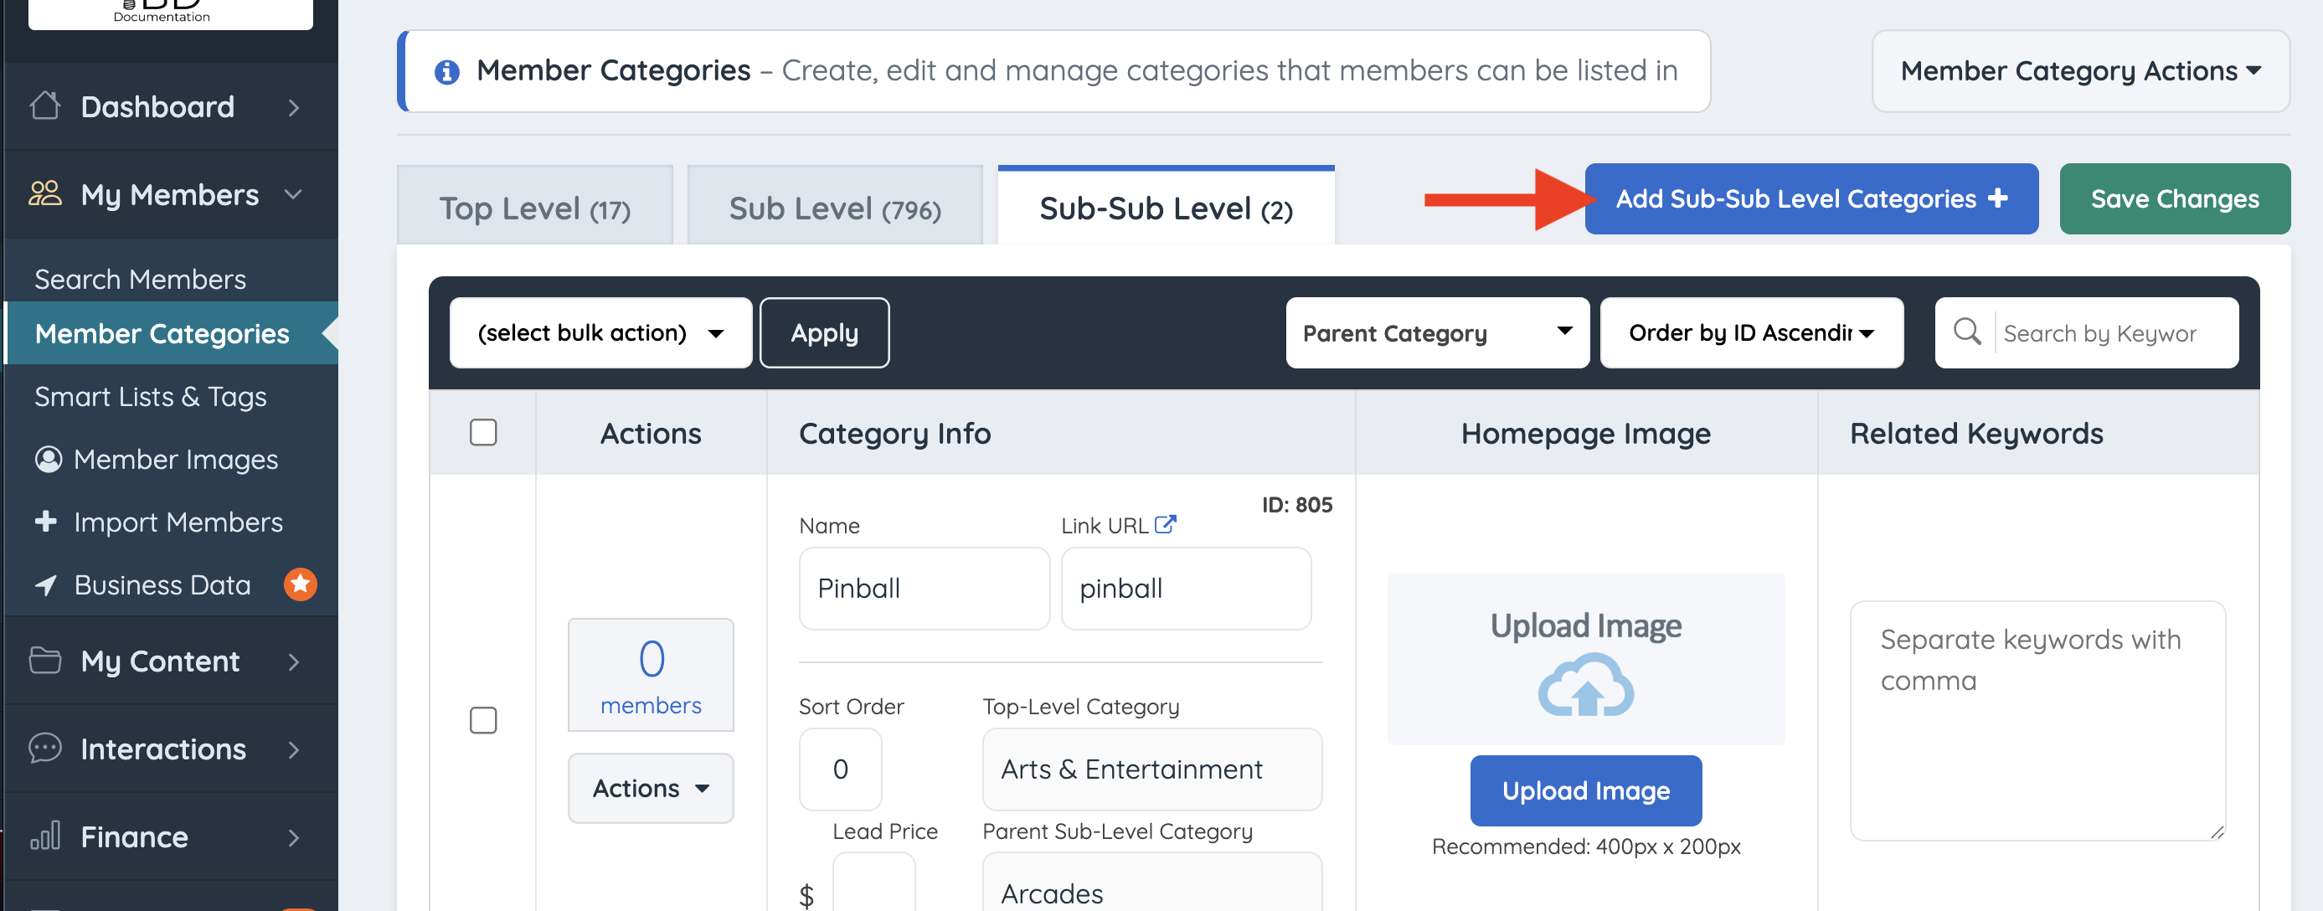Click the Interactions chat bubble icon
This screenshot has width=2323, height=911.
[x=44, y=749]
